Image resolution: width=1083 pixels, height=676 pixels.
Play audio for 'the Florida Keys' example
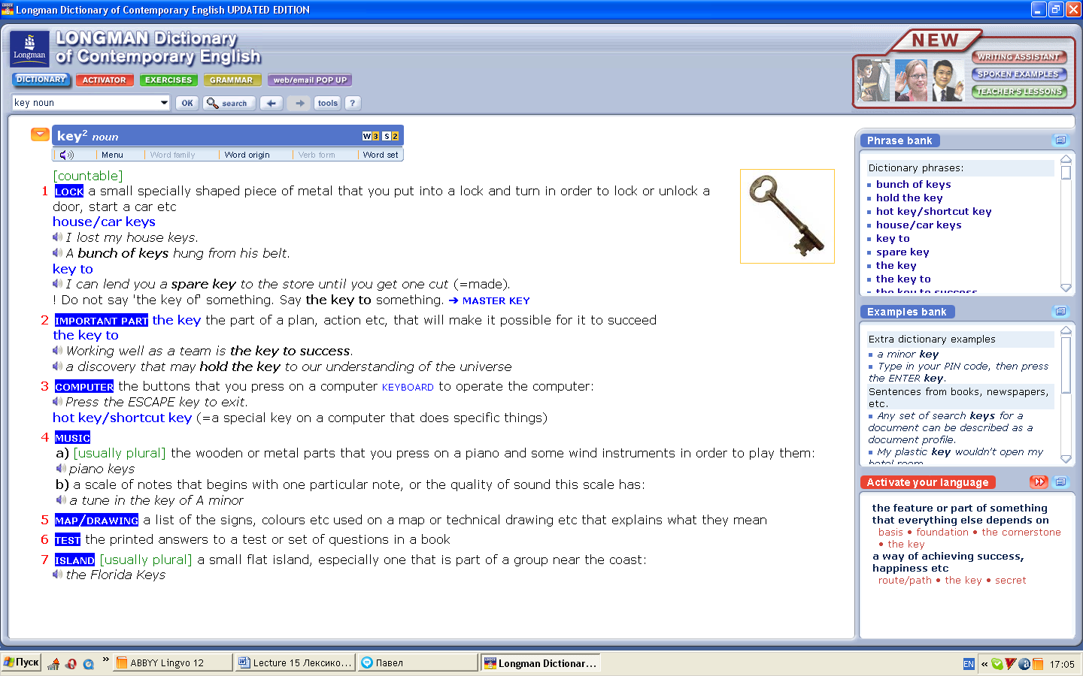click(57, 575)
